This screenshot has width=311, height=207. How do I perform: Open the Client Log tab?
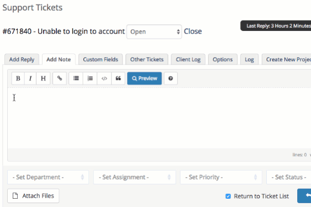coord(188,59)
